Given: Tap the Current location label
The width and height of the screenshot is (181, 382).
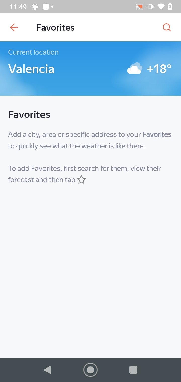Looking at the screenshot, I should (33, 52).
